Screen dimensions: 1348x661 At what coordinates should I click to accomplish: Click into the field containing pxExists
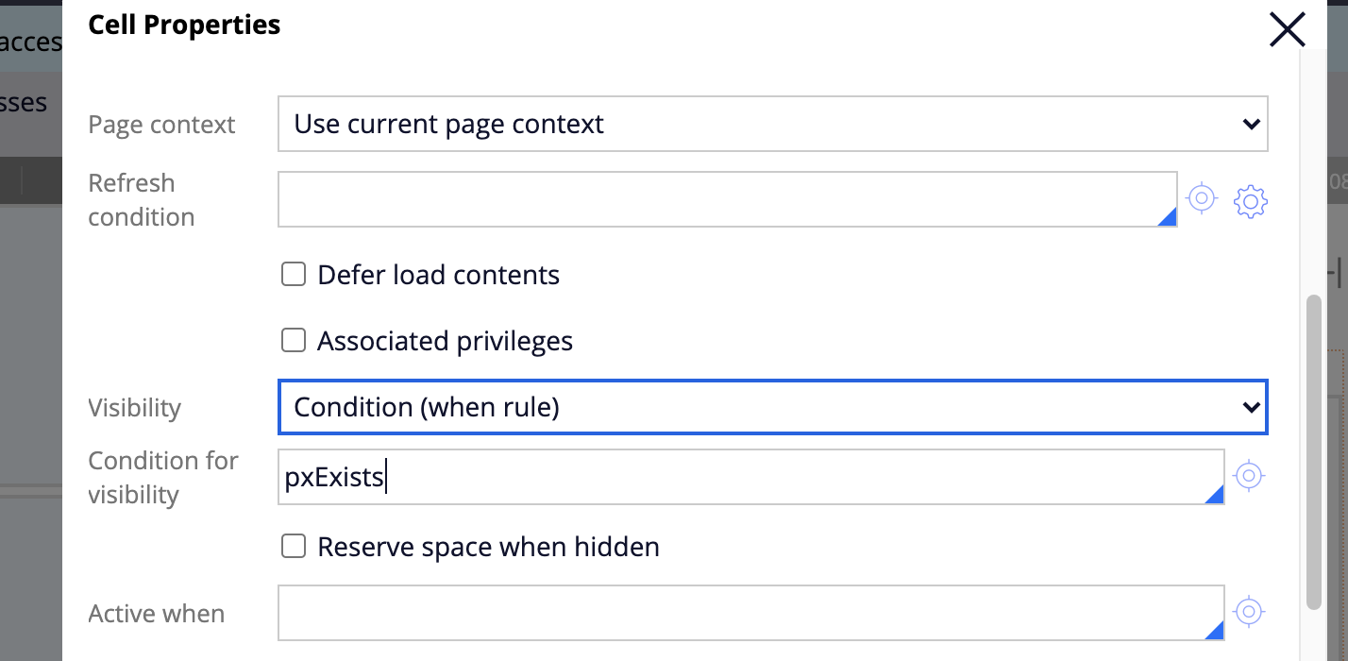[x=750, y=477]
